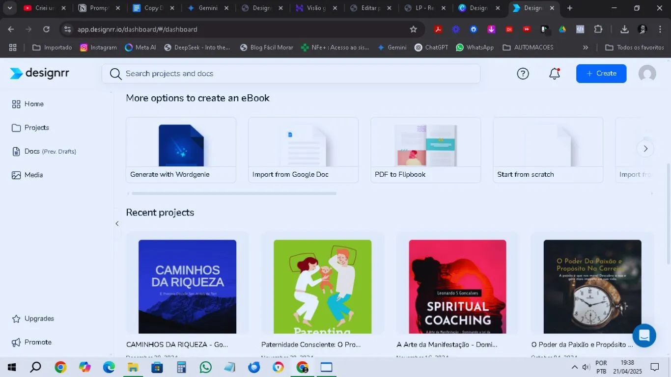Bookmark this page with the star
The image size is (671, 377).
pos(414,29)
